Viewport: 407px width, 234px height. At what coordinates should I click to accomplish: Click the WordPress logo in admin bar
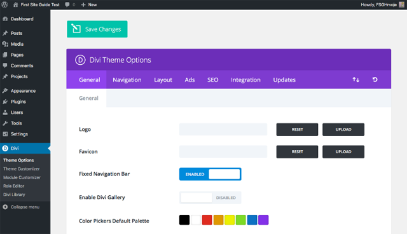click(4, 4)
